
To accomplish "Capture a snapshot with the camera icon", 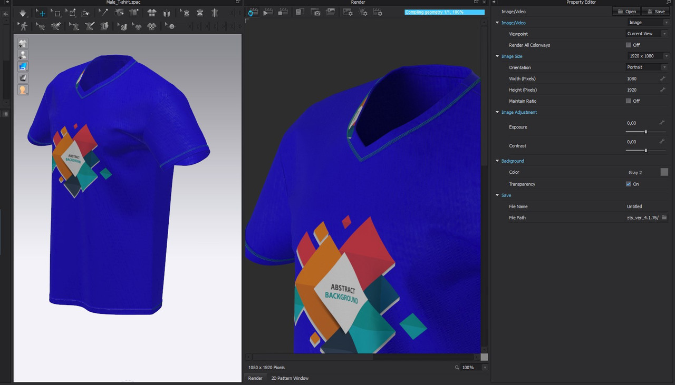I will [x=316, y=12].
